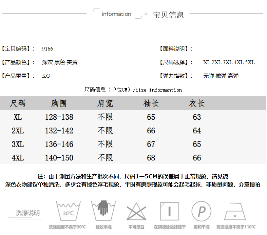Click sleeve length 66 in 2XL row

coord(151,131)
